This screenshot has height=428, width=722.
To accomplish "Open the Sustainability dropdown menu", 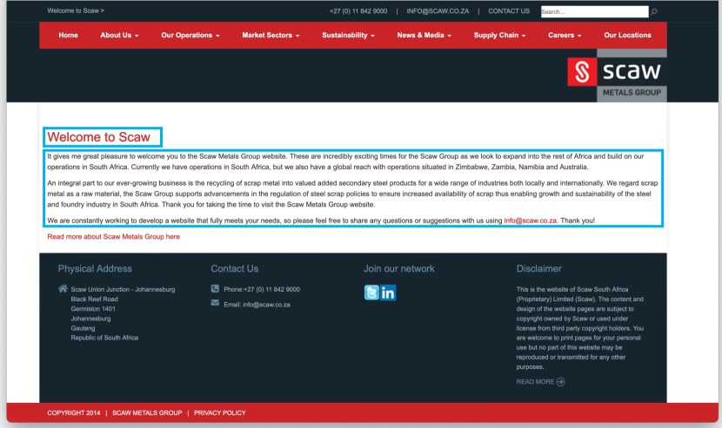I will coord(348,35).
